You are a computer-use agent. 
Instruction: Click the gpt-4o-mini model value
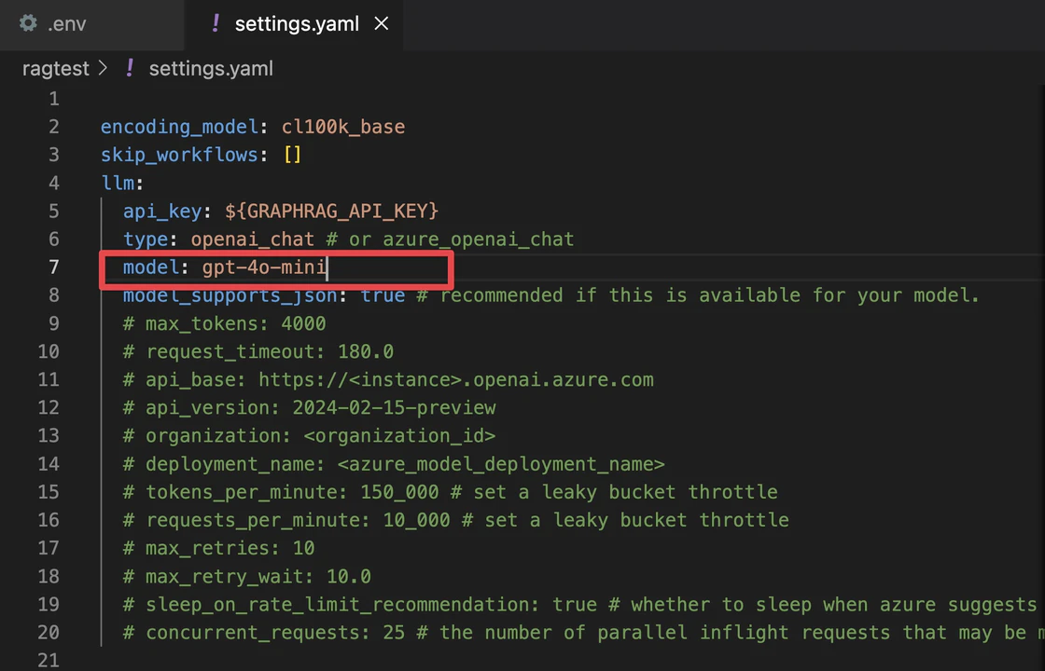pyautogui.click(x=265, y=267)
